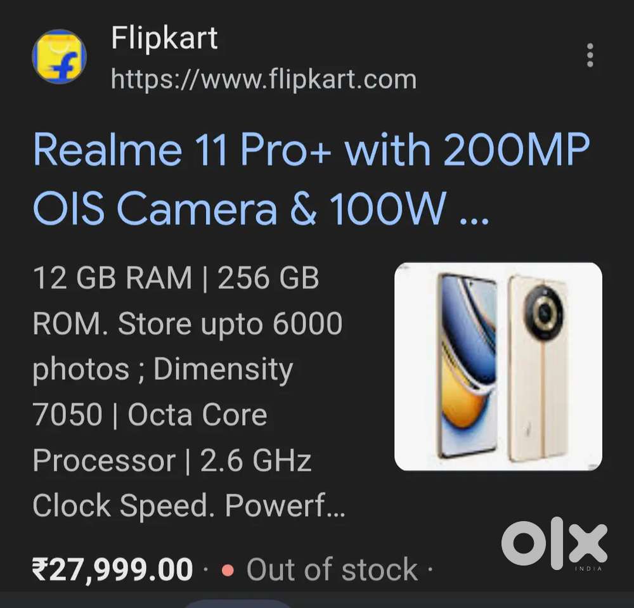Tap the INDIA text under OLX logo
The height and width of the screenshot is (608, 634).
pyautogui.click(x=588, y=569)
